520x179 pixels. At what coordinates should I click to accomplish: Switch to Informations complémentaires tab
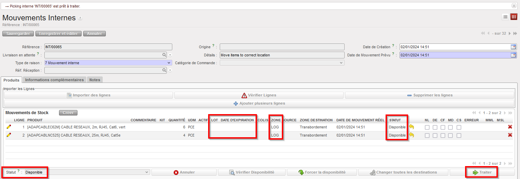click(x=55, y=80)
